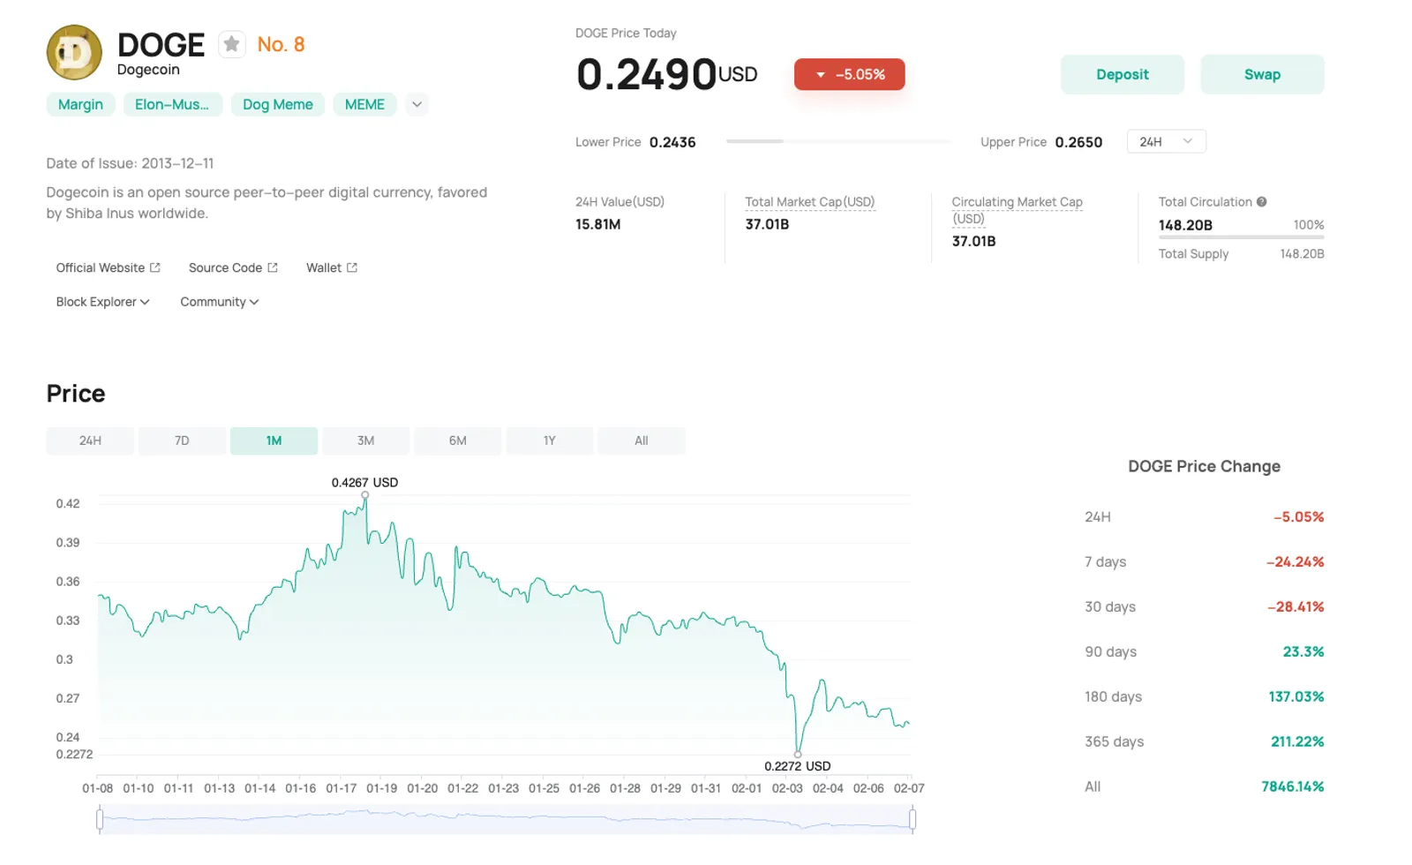Click the No. 8 ranking label
Screen dimensions: 1412x865
[281, 44]
